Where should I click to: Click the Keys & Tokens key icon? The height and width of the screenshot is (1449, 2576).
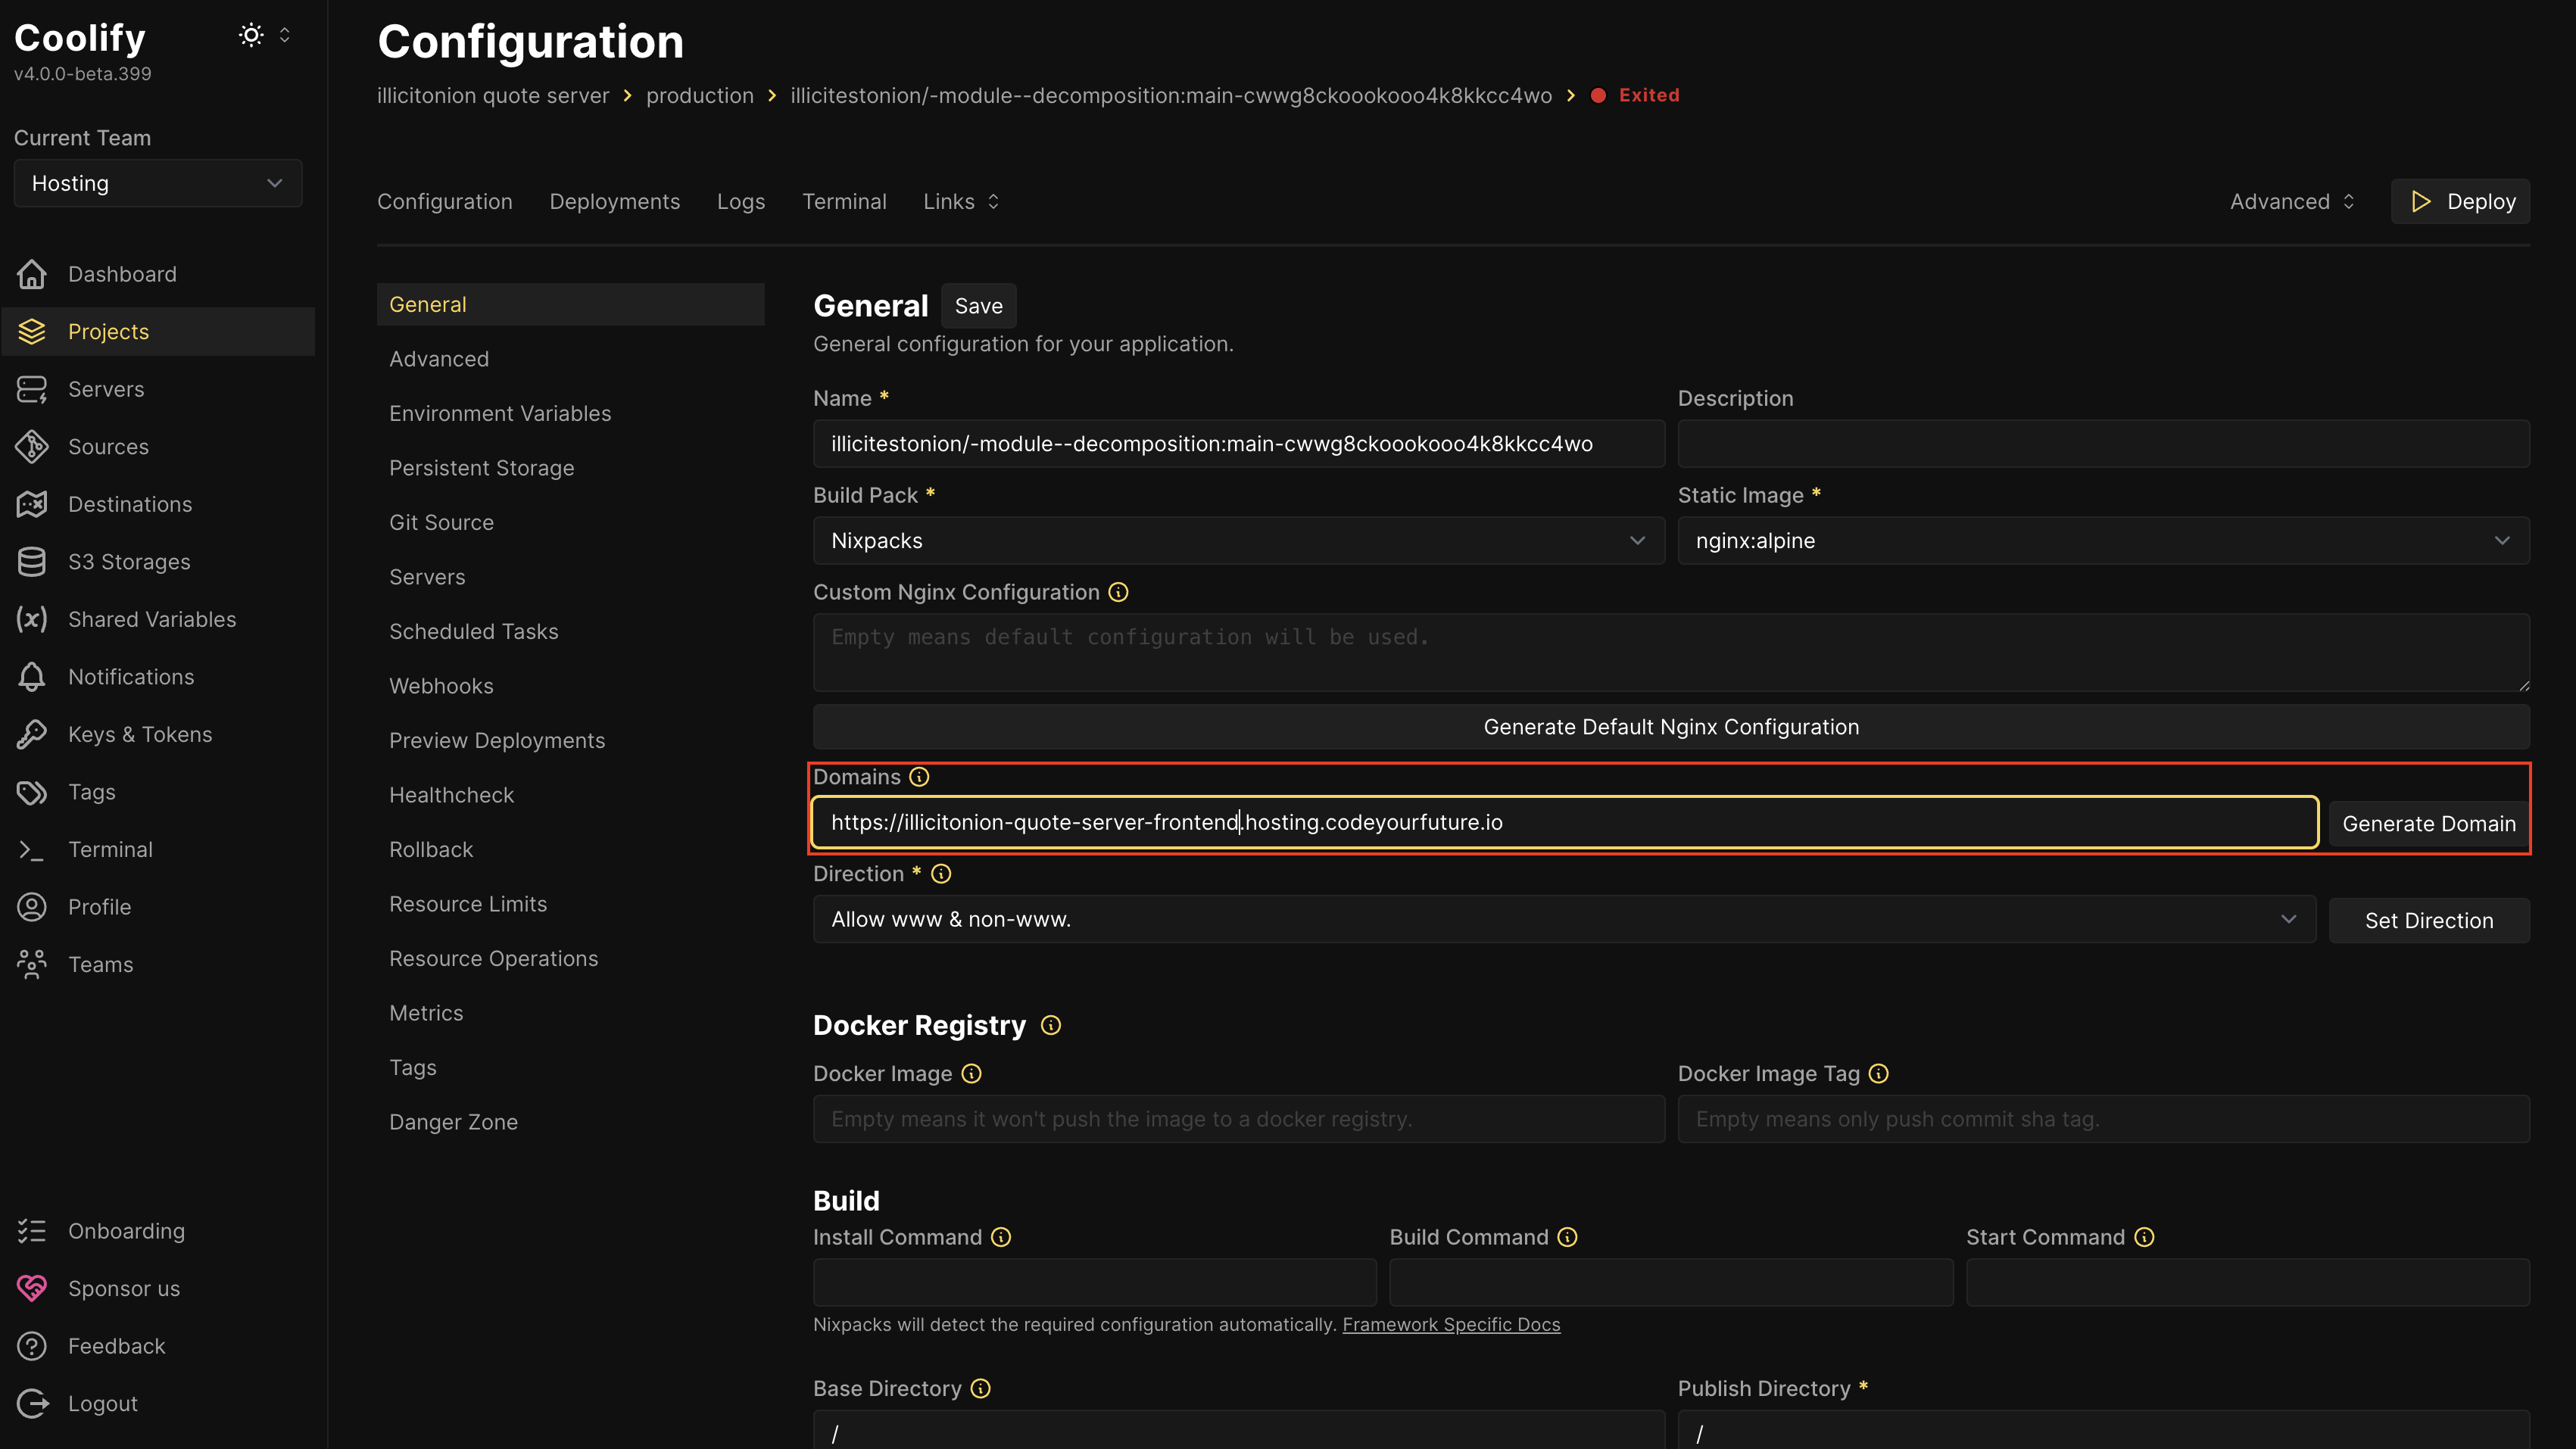coord(32,734)
